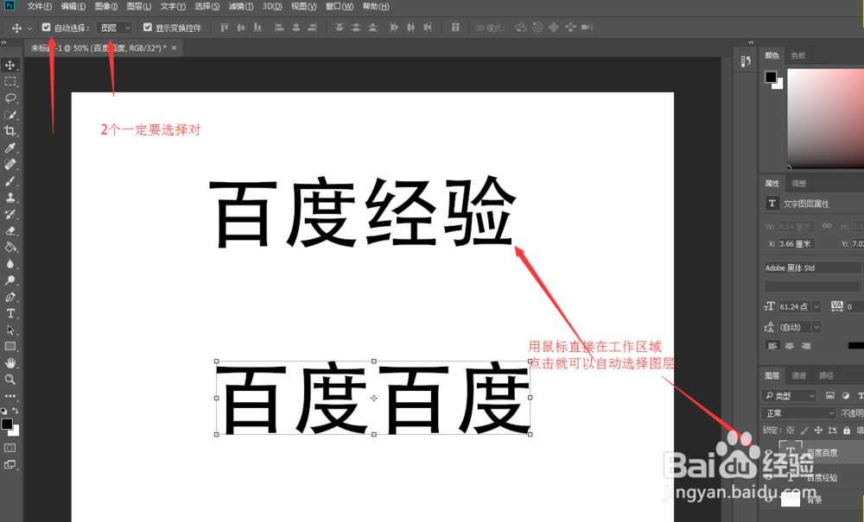This screenshot has width=864, height=522.
Task: Open the 文件(F) menu
Action: click(39, 7)
